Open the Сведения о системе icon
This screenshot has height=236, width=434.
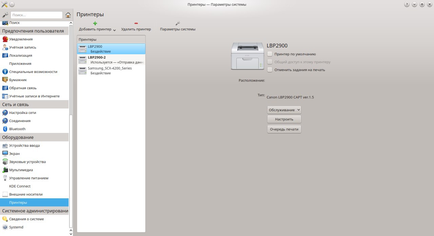point(5,219)
